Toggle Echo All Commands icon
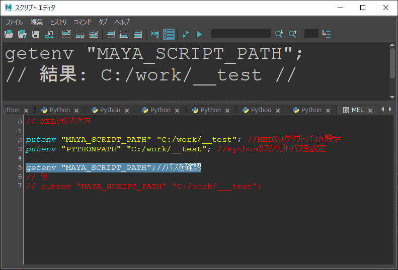Viewport: 398px width, 270px height. 155,34
